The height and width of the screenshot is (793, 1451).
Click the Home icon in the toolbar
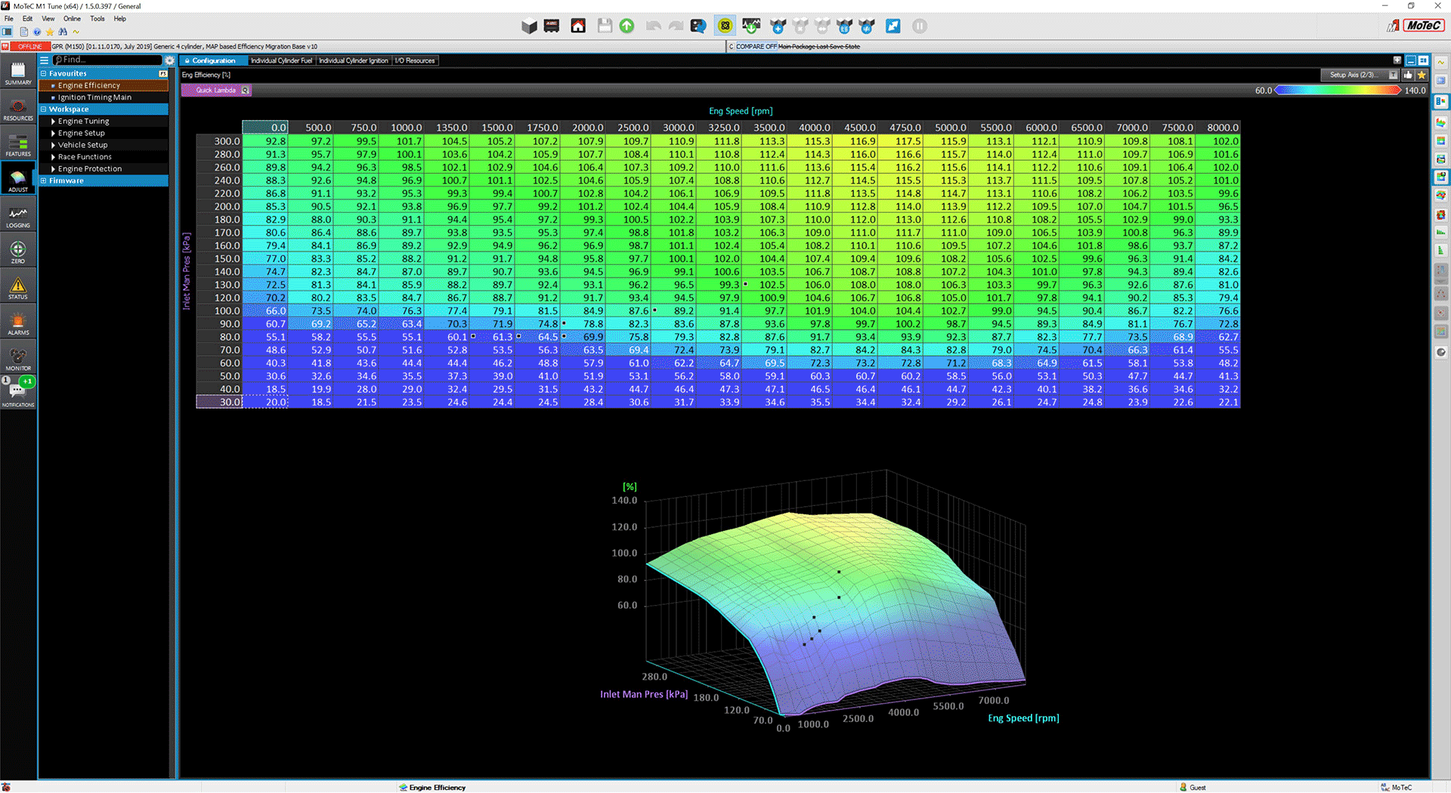[578, 26]
